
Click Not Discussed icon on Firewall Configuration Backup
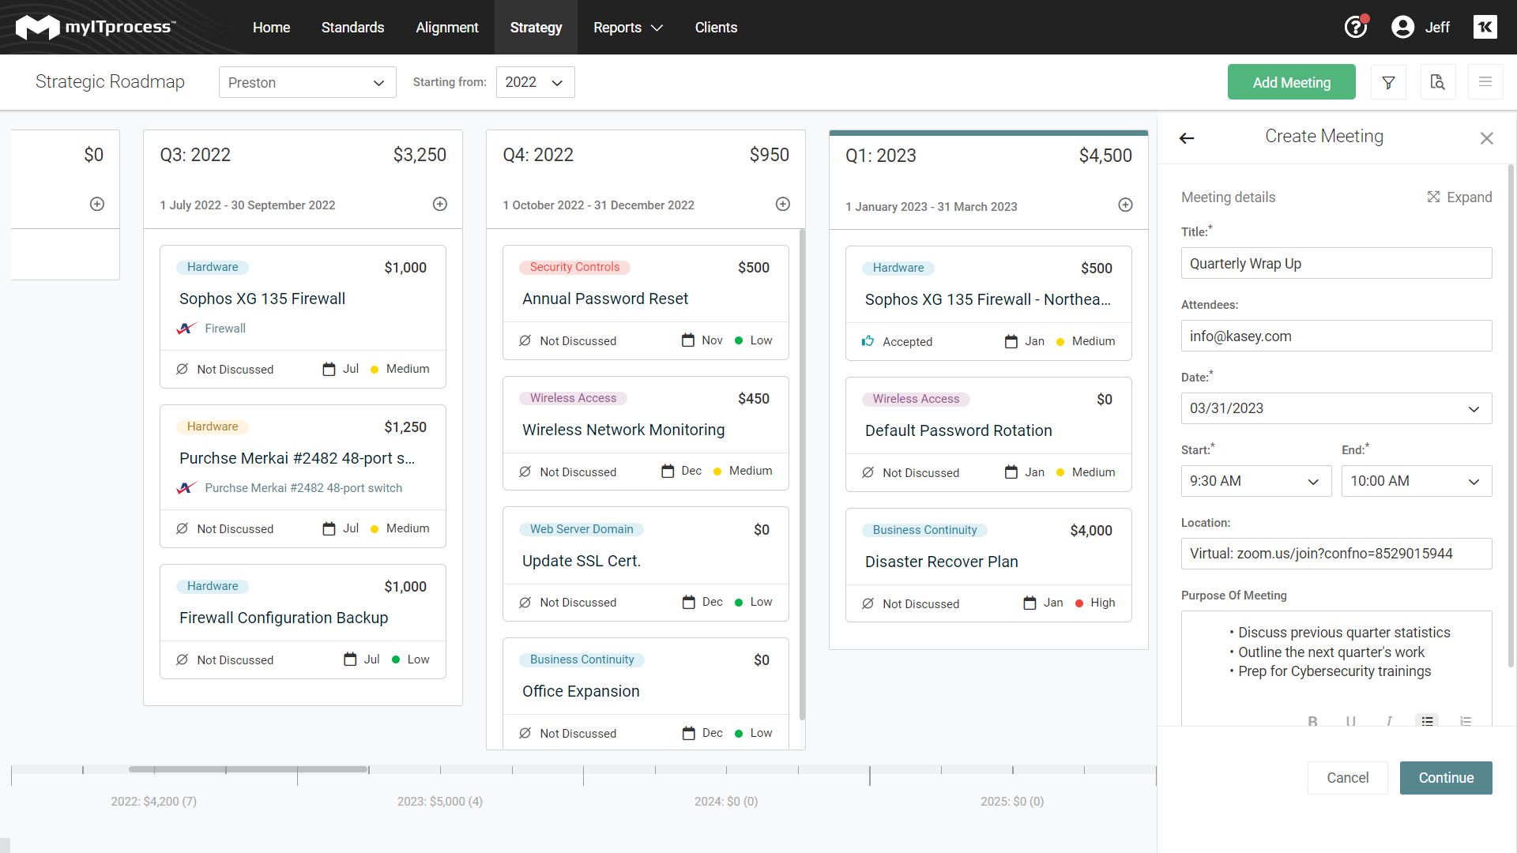(182, 659)
